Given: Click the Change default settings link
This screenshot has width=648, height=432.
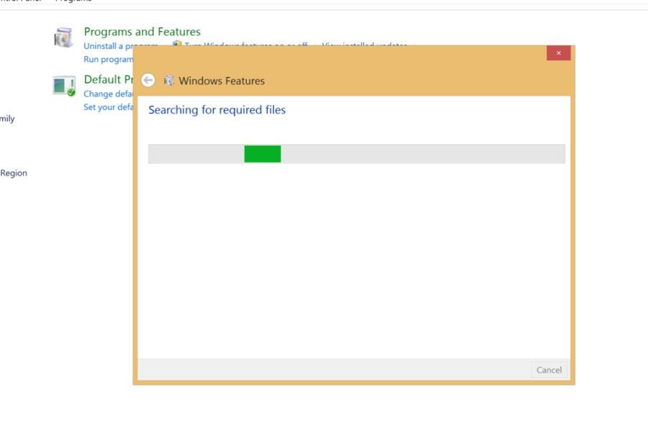Looking at the screenshot, I should pos(108,94).
